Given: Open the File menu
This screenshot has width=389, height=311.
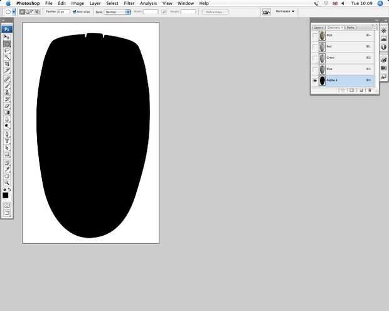Looking at the screenshot, I should [49, 4].
